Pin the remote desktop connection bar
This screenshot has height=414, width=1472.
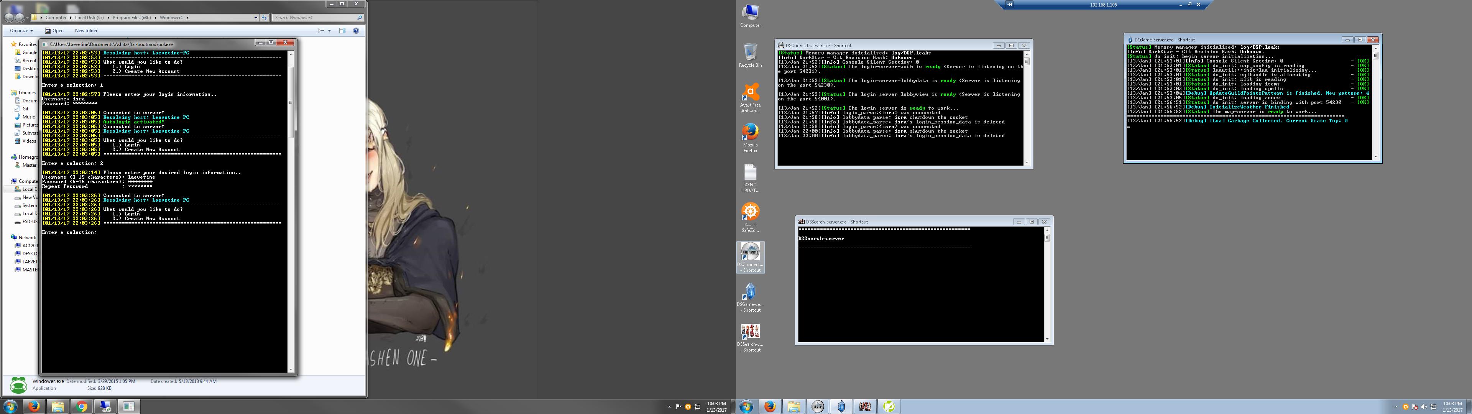click(1010, 5)
